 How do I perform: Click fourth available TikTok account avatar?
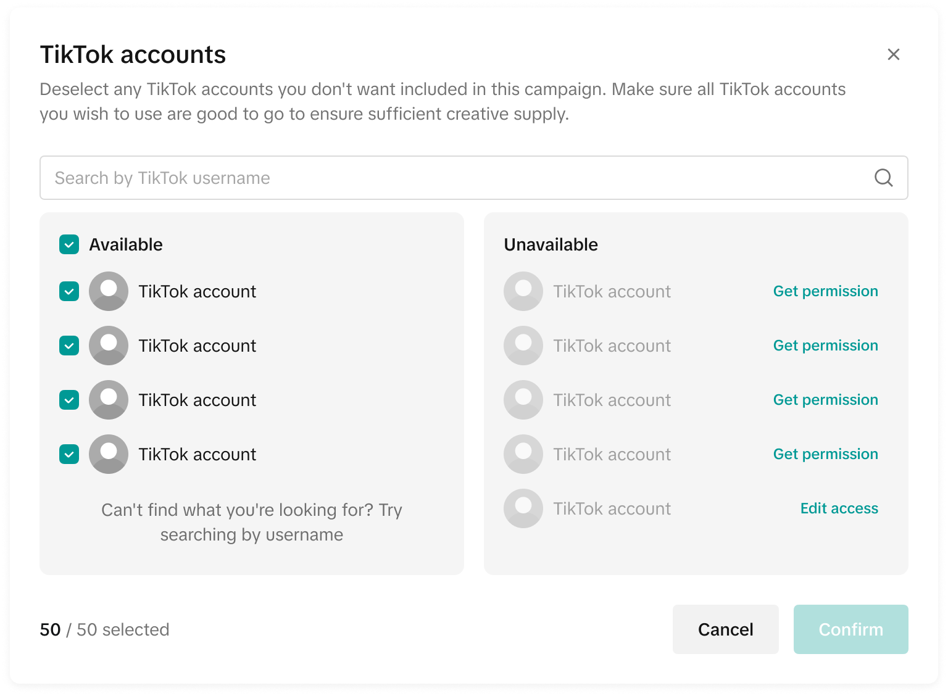click(109, 454)
